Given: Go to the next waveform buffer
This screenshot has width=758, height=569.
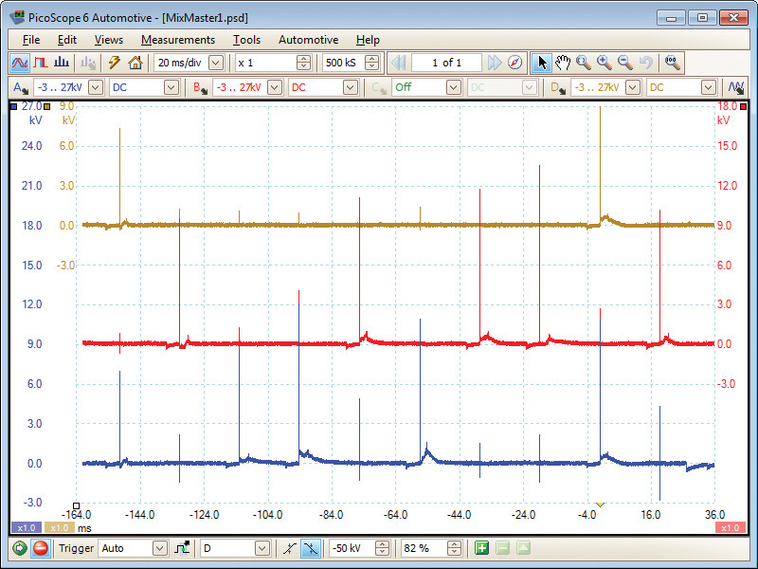Looking at the screenshot, I should 495,63.
